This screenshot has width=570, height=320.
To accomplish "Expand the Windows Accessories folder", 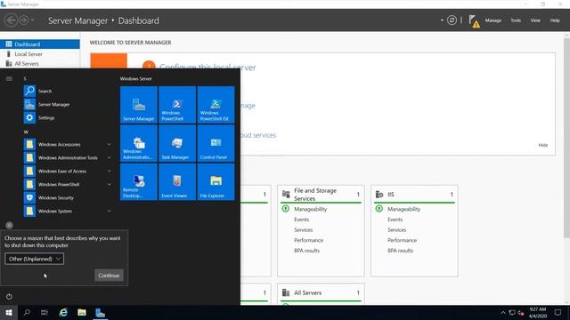I will 68,144.
